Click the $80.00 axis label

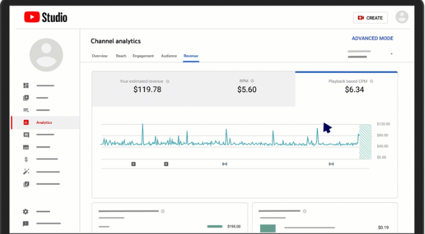[x=383, y=135]
